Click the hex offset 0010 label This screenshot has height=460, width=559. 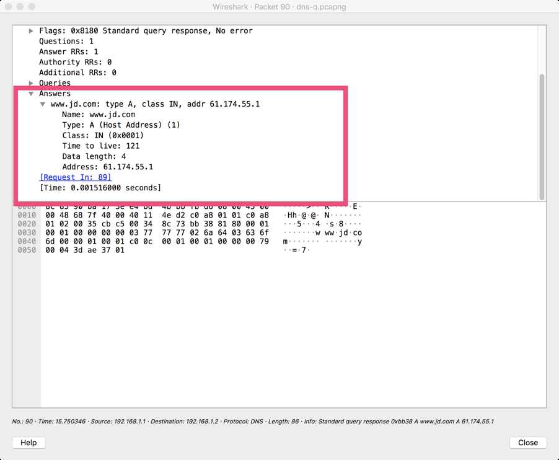coord(27,215)
